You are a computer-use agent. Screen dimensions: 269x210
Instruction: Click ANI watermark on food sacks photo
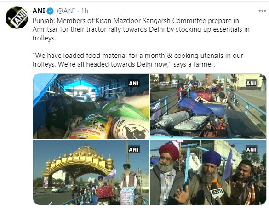coord(134,83)
